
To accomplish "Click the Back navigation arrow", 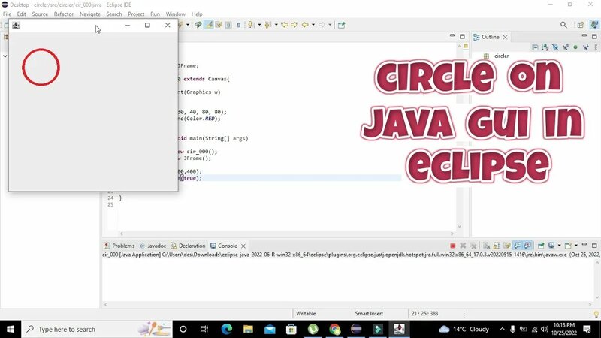I will 305,25.
